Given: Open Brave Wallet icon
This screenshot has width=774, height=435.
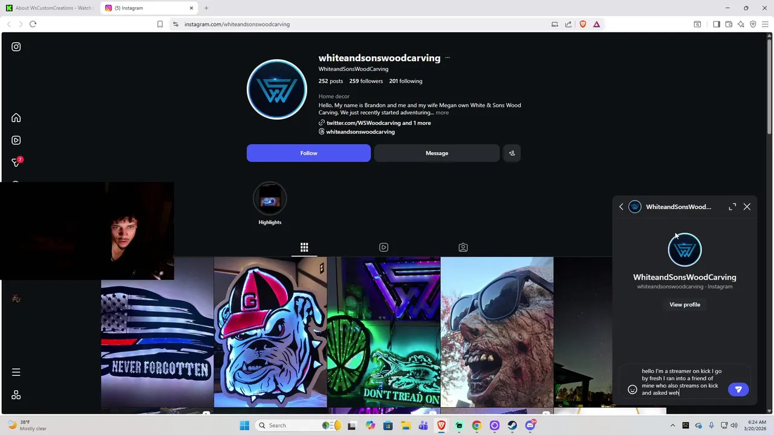Looking at the screenshot, I should click(x=729, y=24).
